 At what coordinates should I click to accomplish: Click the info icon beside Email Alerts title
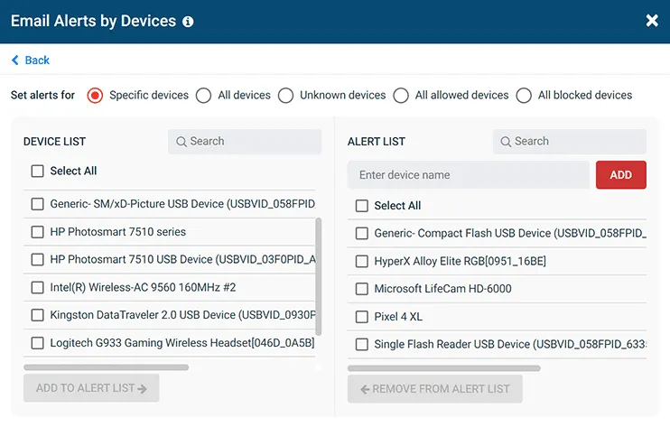point(188,22)
